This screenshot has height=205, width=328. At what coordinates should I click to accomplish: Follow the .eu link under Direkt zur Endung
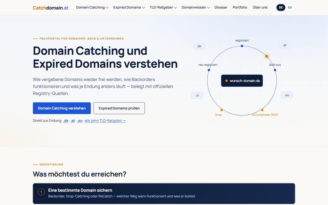click(x=80, y=121)
